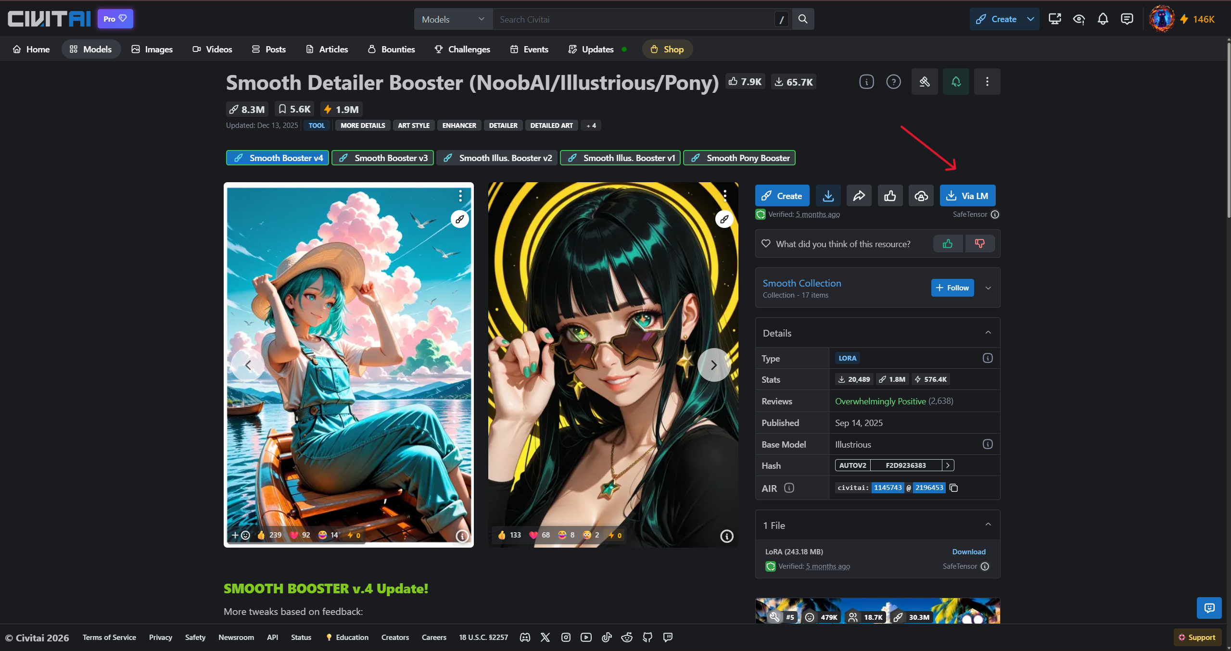Open the gavel moderation icon
The image size is (1231, 651).
(924, 82)
